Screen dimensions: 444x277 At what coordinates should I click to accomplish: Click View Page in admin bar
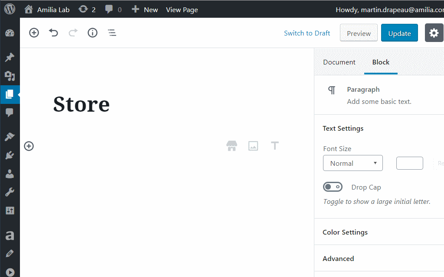tap(182, 10)
